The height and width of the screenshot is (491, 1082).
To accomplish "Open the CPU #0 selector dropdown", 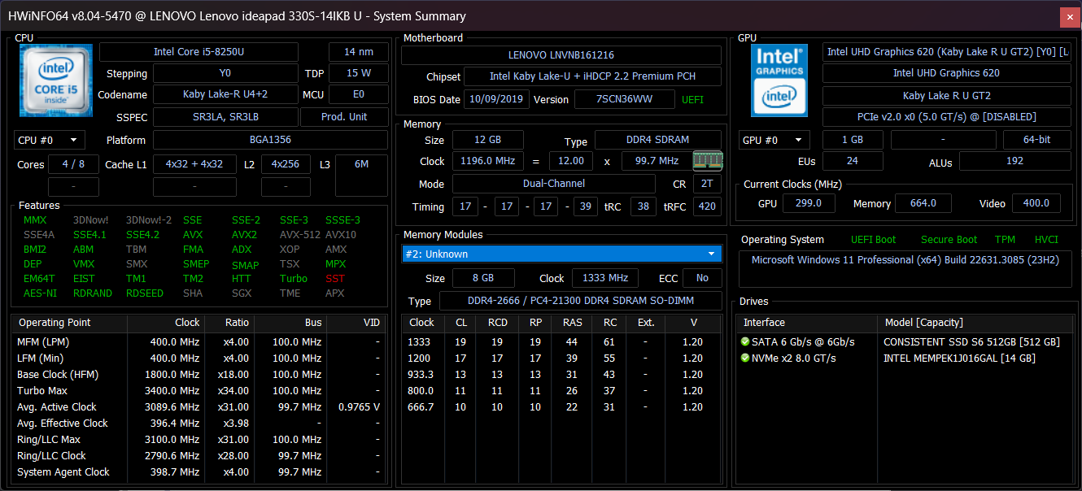I will point(50,140).
